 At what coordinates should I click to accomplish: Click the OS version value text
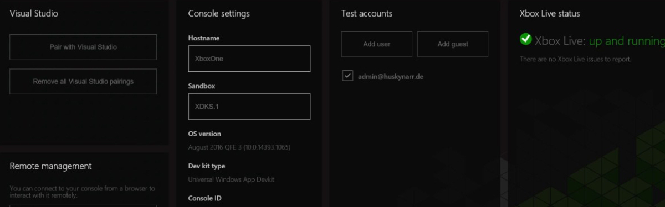point(239,147)
